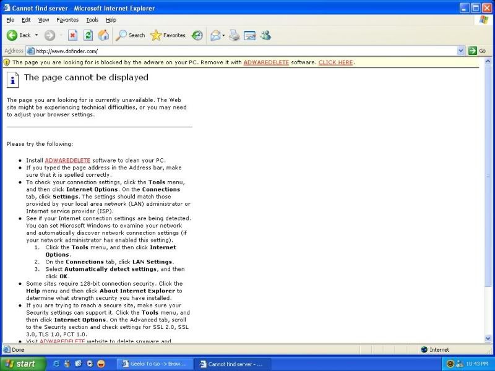Open the Favorites menu

pyautogui.click(x=67, y=20)
